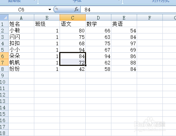The width and height of the screenshot is (176, 136).
Task: Click the formula bar showing 84
Action: point(128,10)
